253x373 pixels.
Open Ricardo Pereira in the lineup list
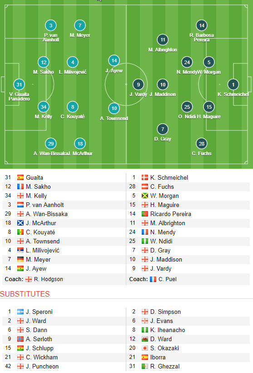[171, 214]
